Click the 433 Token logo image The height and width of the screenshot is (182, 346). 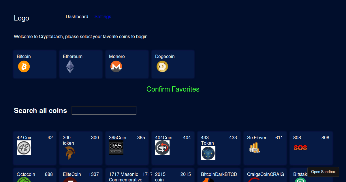[208, 153]
